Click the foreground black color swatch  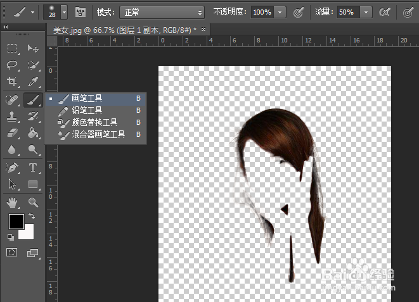coord(16,222)
